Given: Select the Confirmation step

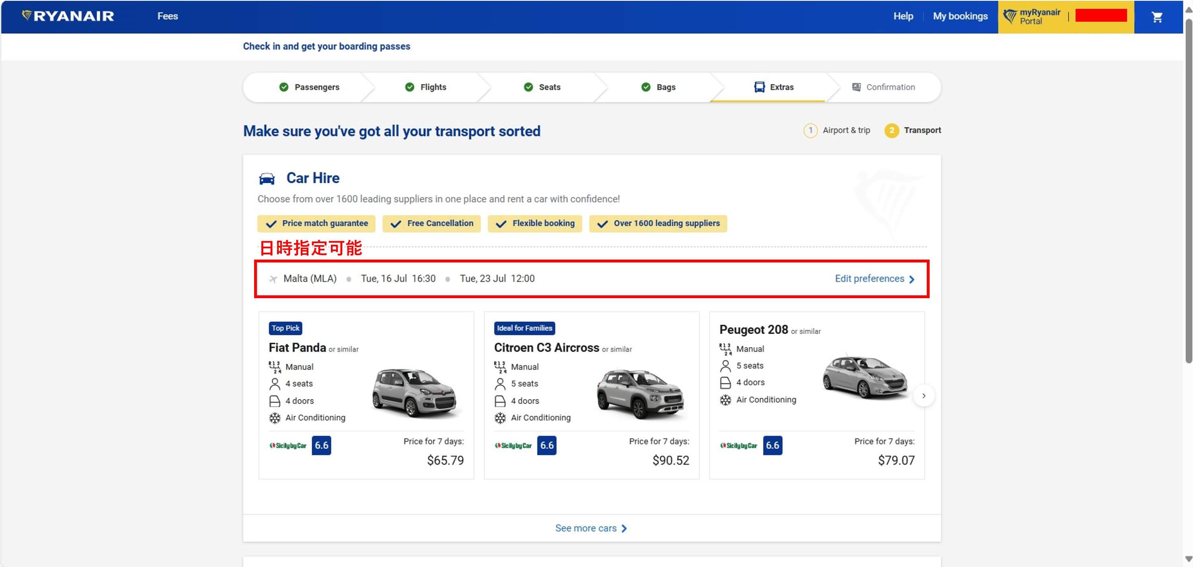Looking at the screenshot, I should 884,87.
